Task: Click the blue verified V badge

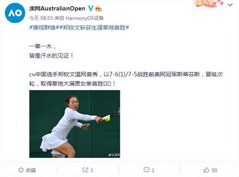Action: [90, 8]
